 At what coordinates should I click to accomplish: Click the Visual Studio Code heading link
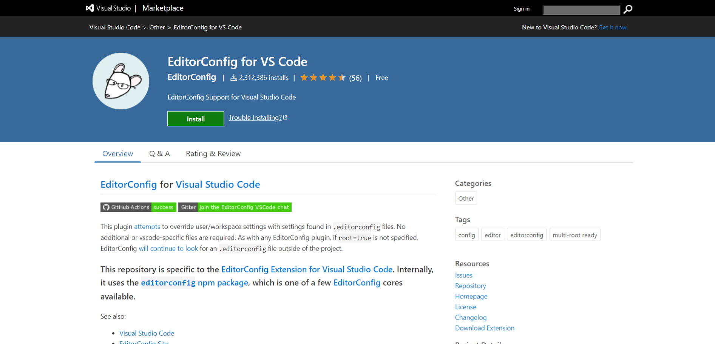(x=218, y=184)
